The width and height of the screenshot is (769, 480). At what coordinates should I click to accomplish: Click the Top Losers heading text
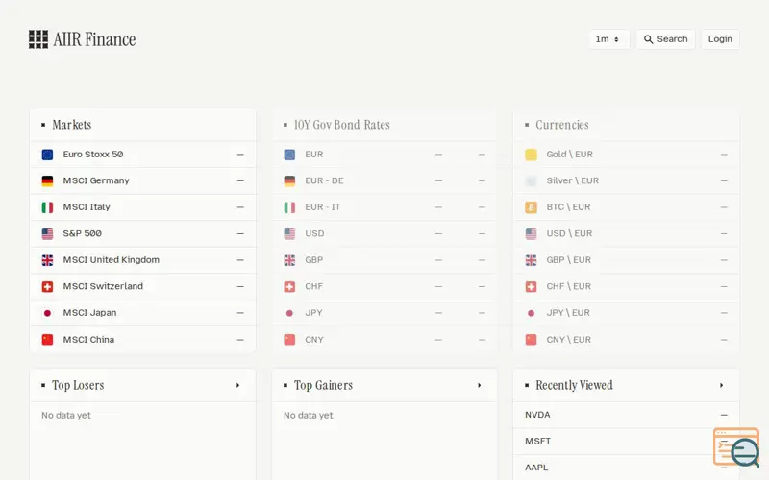point(78,386)
